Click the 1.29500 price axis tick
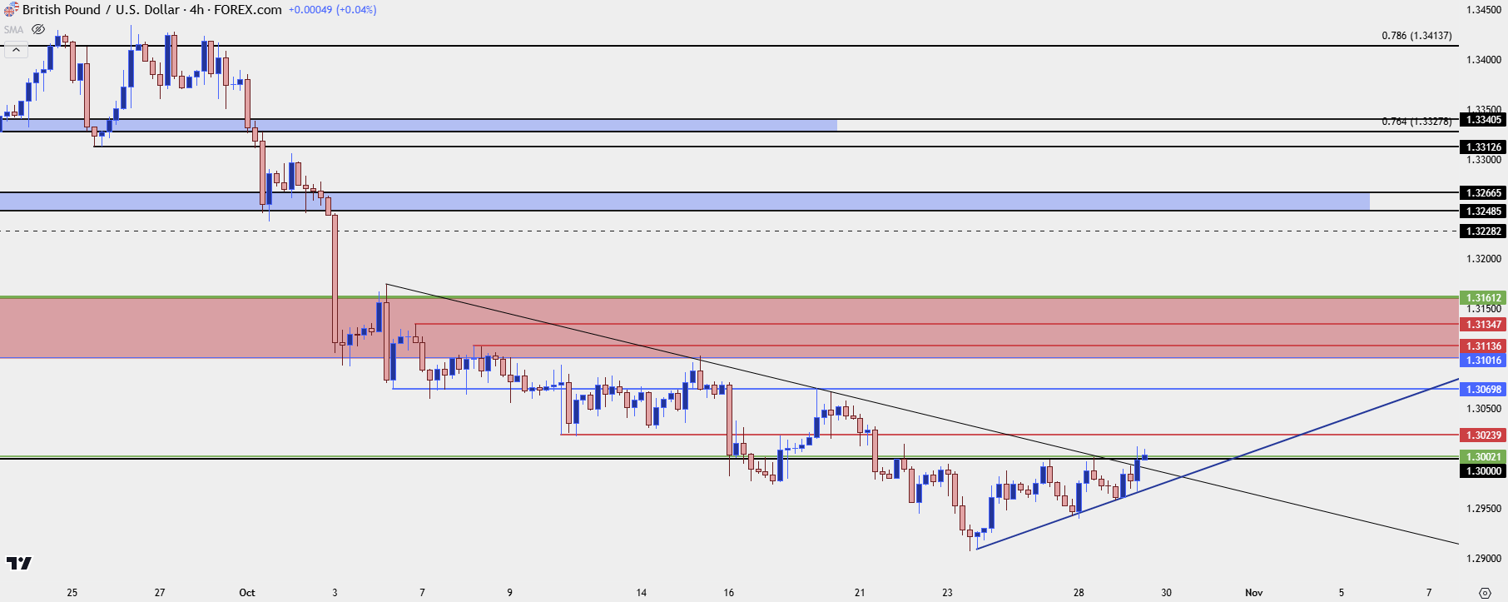 pyautogui.click(x=1484, y=509)
